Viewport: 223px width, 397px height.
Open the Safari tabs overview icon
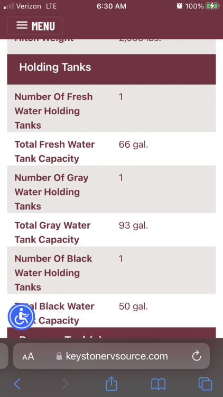[205, 384]
